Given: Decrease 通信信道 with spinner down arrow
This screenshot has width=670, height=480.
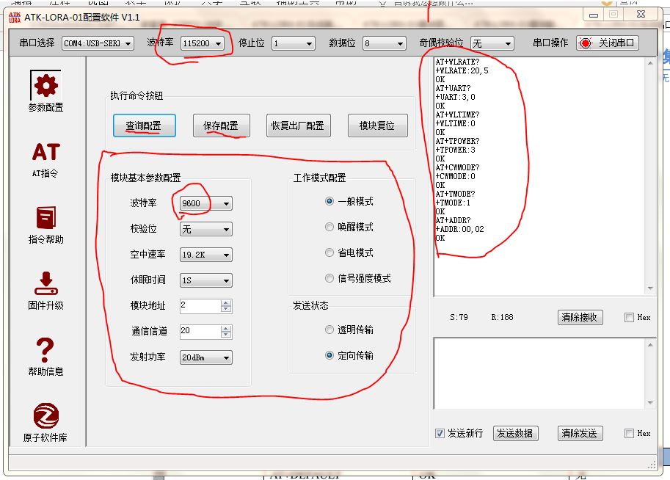Looking at the screenshot, I should [226, 335].
